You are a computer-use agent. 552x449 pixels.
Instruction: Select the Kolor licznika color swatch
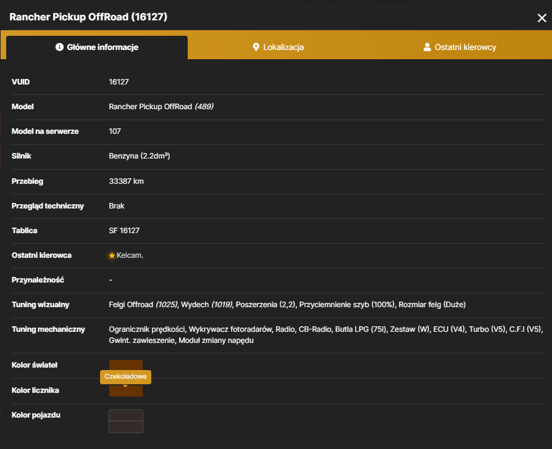point(126,390)
